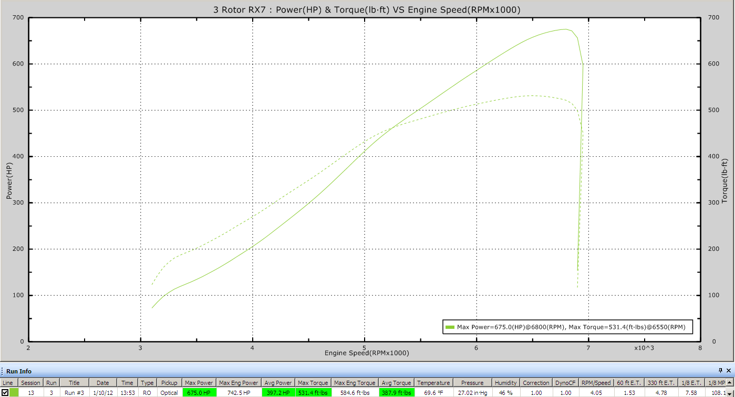Click the Temperature column header
735x397 pixels.
(x=433, y=383)
